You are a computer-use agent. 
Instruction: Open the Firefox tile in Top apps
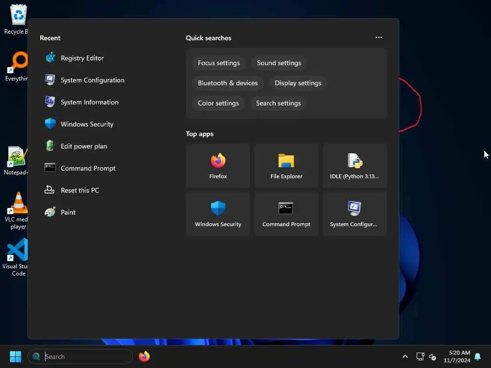(218, 166)
